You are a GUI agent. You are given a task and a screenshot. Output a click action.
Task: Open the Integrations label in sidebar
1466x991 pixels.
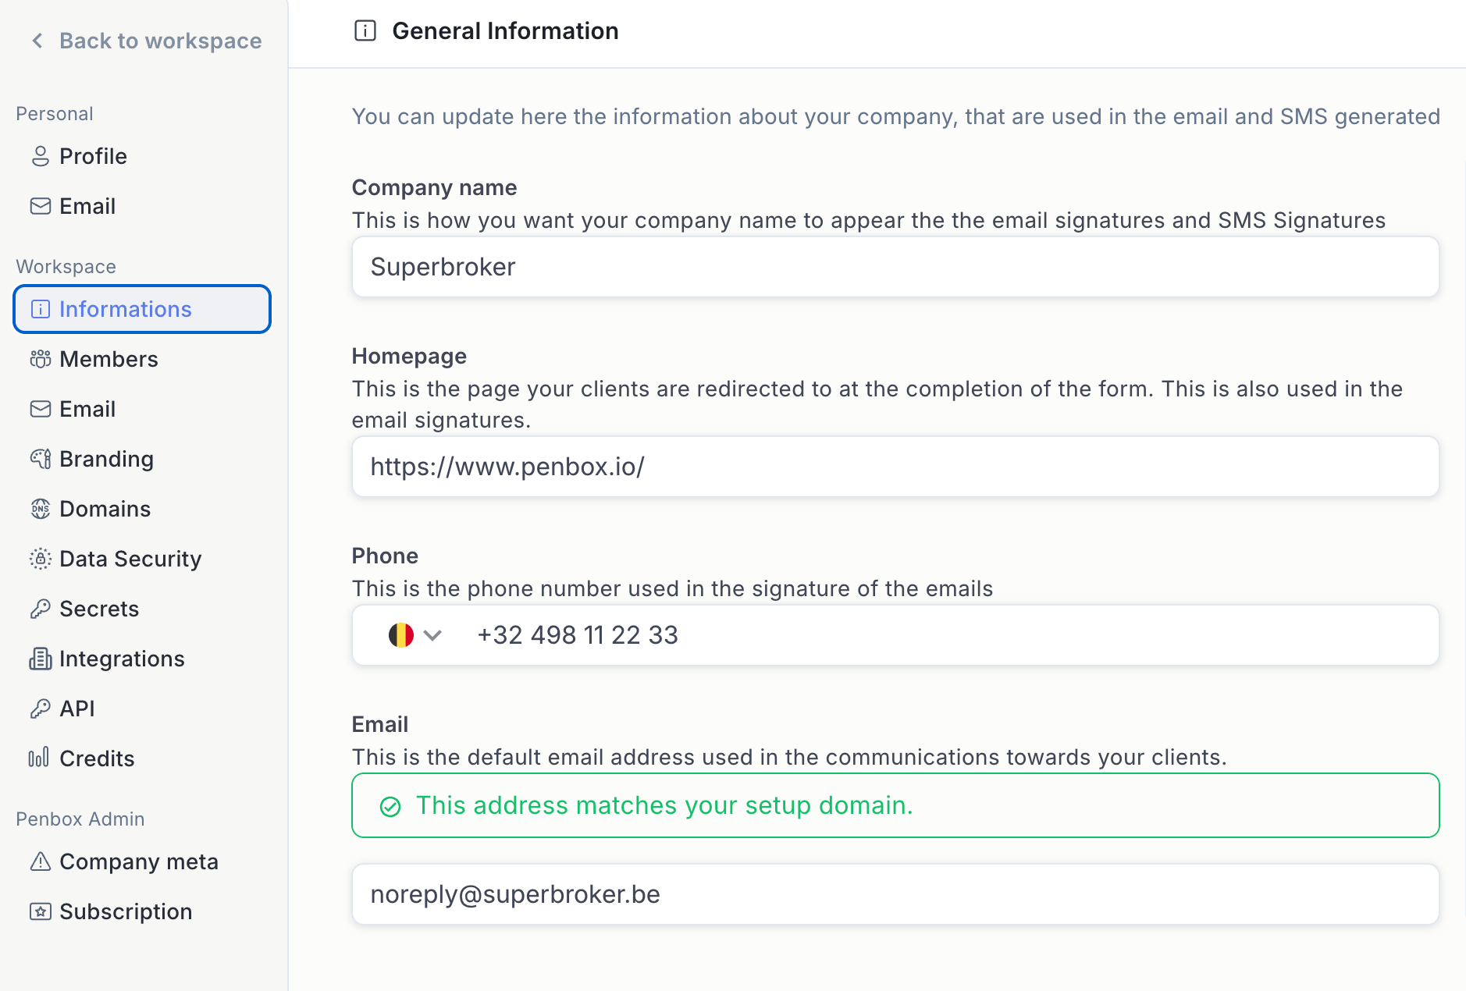click(122, 659)
